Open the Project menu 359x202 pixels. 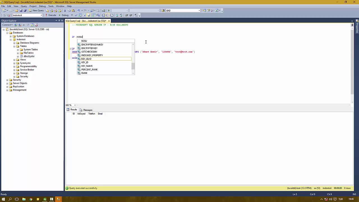33,6
